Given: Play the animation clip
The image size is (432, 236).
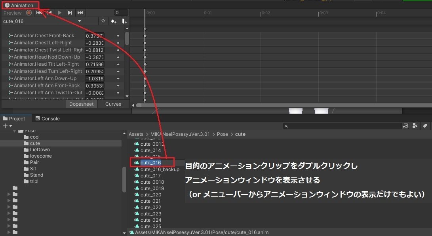Looking at the screenshot, I should pyautogui.click(x=60, y=13).
